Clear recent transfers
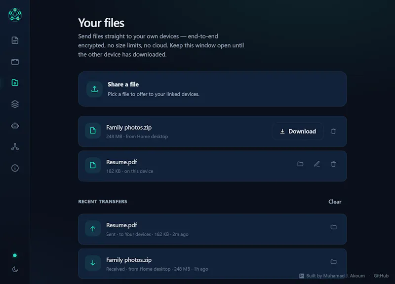 coord(335,202)
